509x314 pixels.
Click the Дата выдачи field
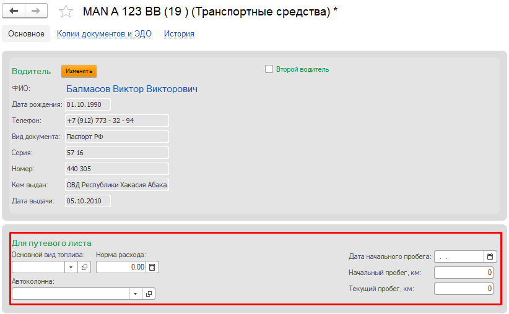coord(88,201)
